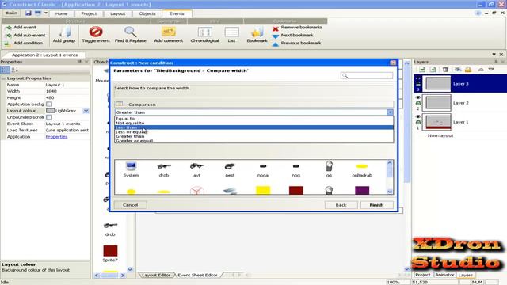Click the lock icon in Layers toolbar
507x285 pixels.
point(468,70)
